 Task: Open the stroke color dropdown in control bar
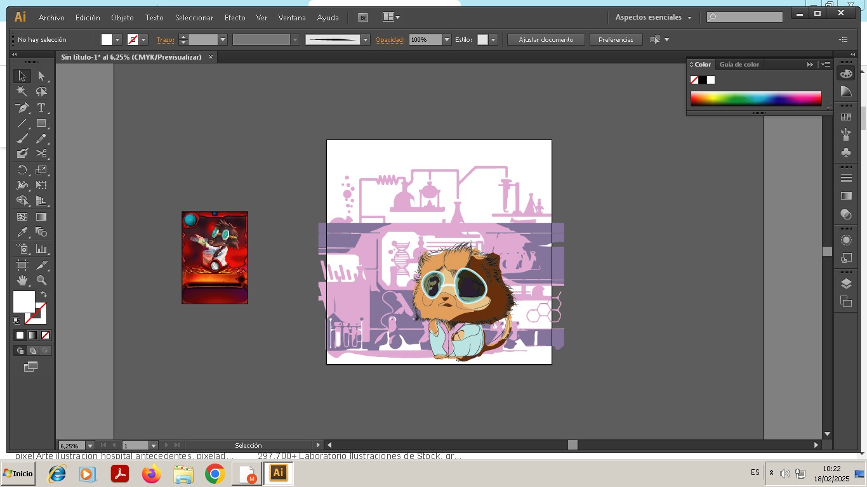point(143,40)
